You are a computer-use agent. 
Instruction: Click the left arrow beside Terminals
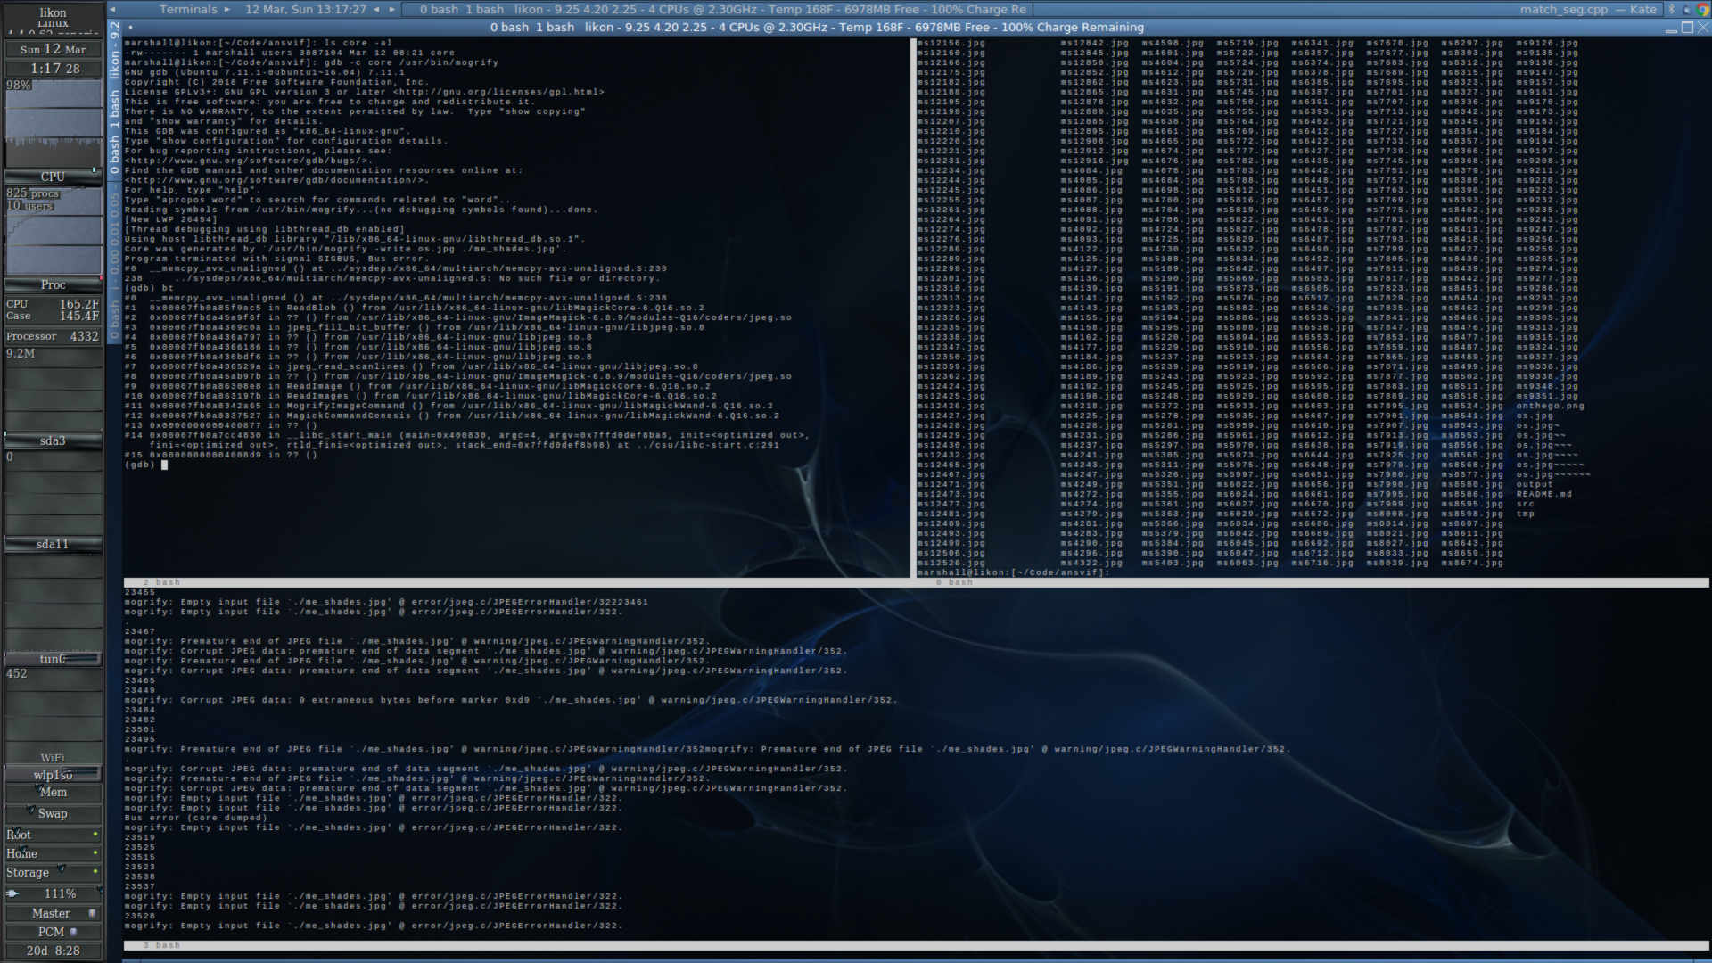pos(112,9)
